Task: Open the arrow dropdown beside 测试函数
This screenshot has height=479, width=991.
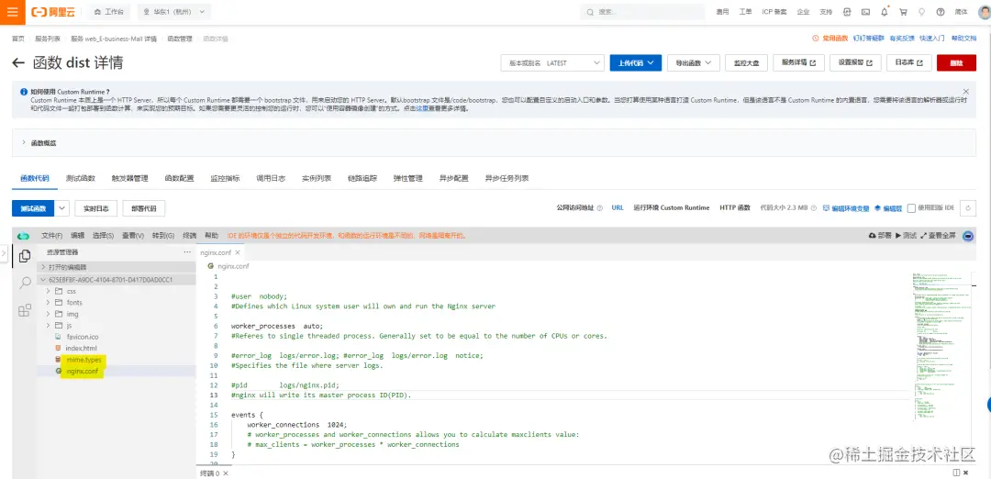Action: pos(62,208)
